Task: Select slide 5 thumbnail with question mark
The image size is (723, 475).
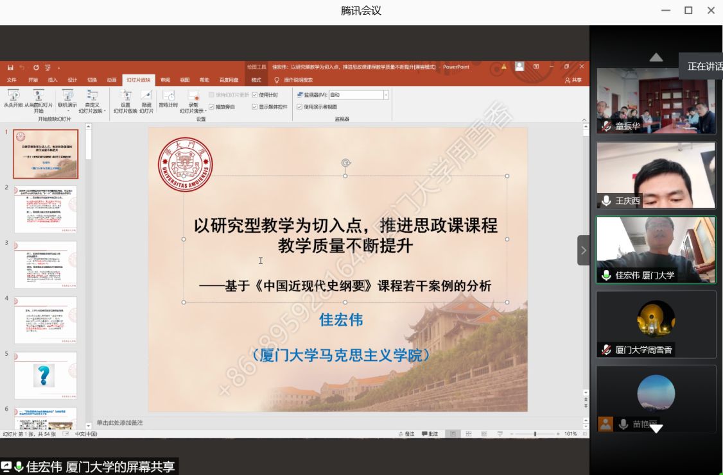Action: 46,375
